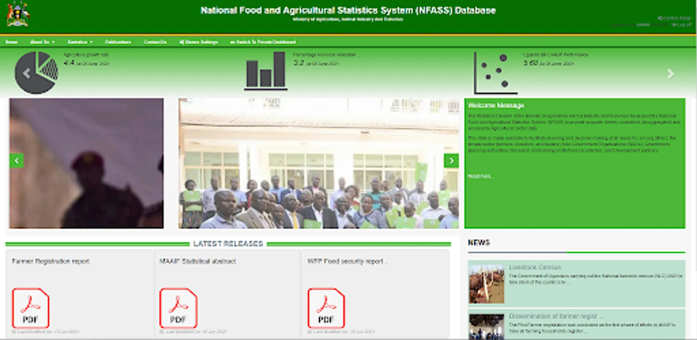The image size is (697, 340).
Task: Click the NFASS Database page title
Action: coord(348,11)
